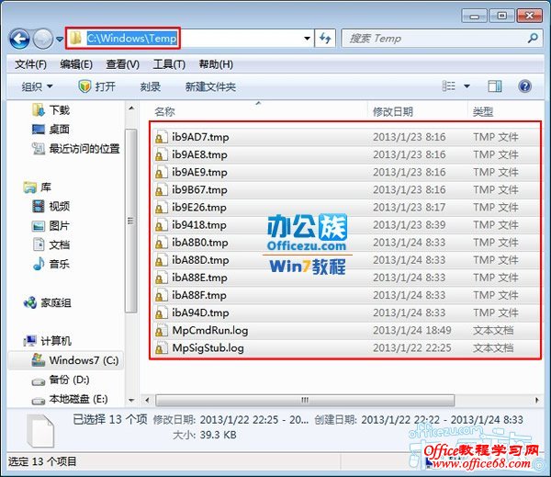Open the 查看(V) menu

pyautogui.click(x=123, y=64)
